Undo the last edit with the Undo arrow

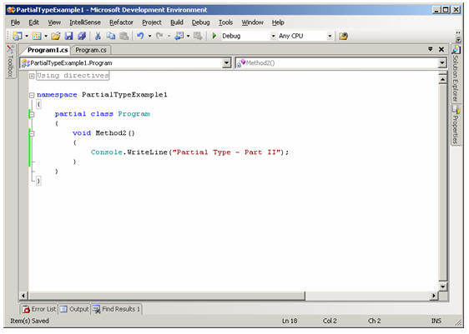click(x=140, y=36)
